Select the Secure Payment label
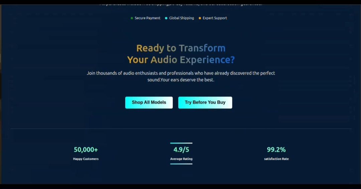This screenshot has width=361, height=189. (x=147, y=18)
